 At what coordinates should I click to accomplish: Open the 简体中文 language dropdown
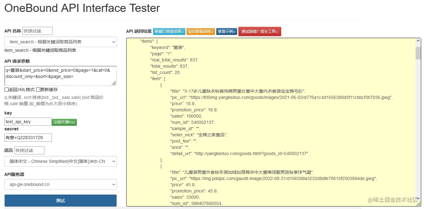tap(61, 161)
